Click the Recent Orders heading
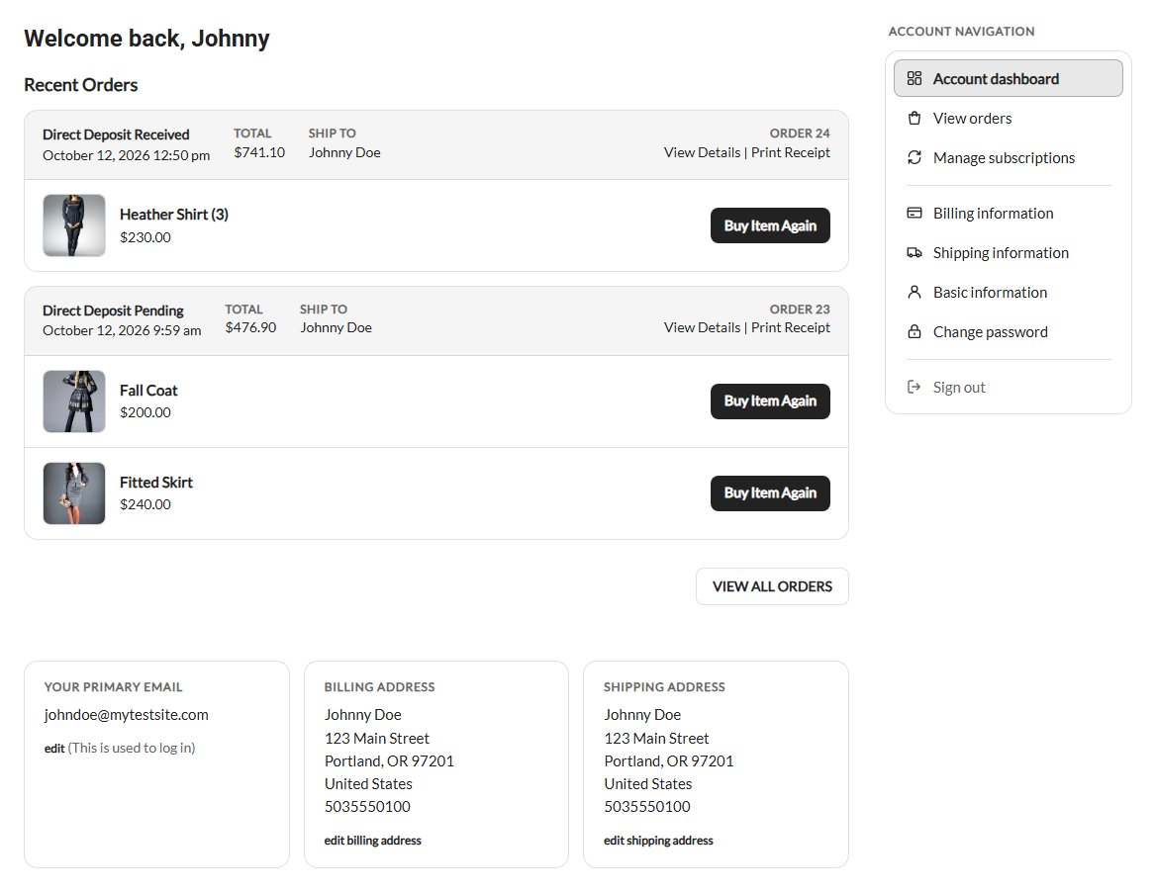 pyautogui.click(x=81, y=85)
